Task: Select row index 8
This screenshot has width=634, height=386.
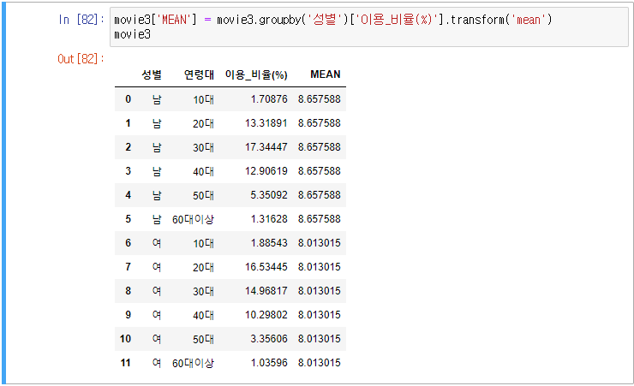Action: 129,291
